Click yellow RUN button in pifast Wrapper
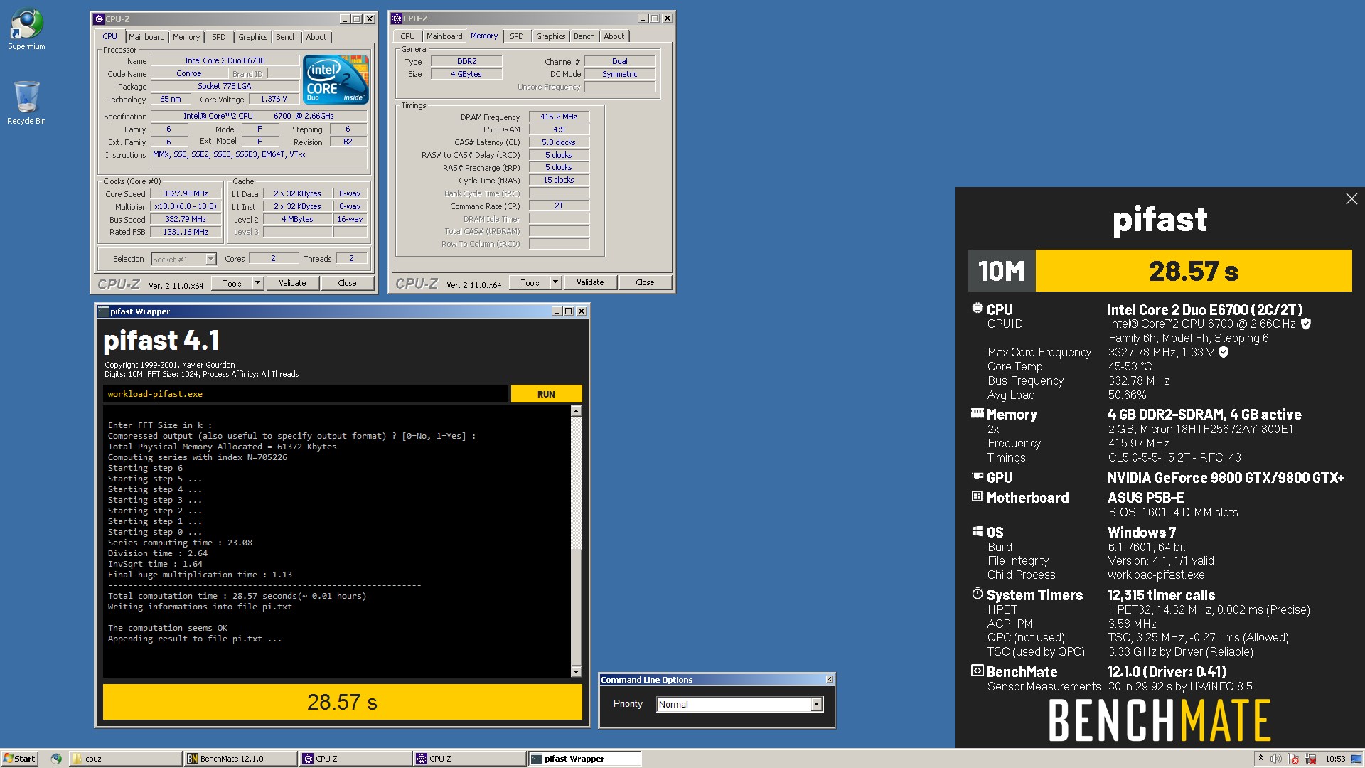Screen dimensions: 1365x768 546,394
